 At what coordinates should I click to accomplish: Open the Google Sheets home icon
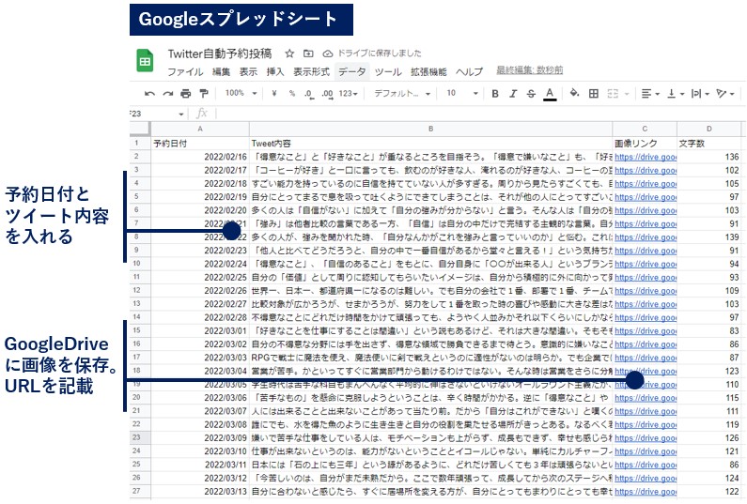(x=145, y=61)
